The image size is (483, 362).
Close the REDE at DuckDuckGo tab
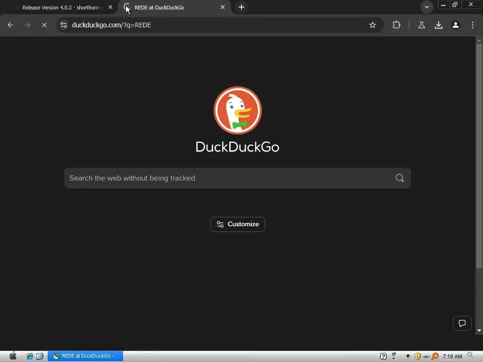pos(223,7)
